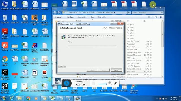
Task: Change the view using the views icon
Action: pos(149,17)
